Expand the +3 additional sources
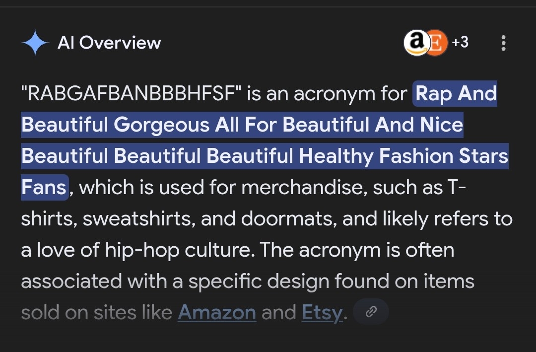This screenshot has height=352, width=536. [x=460, y=43]
